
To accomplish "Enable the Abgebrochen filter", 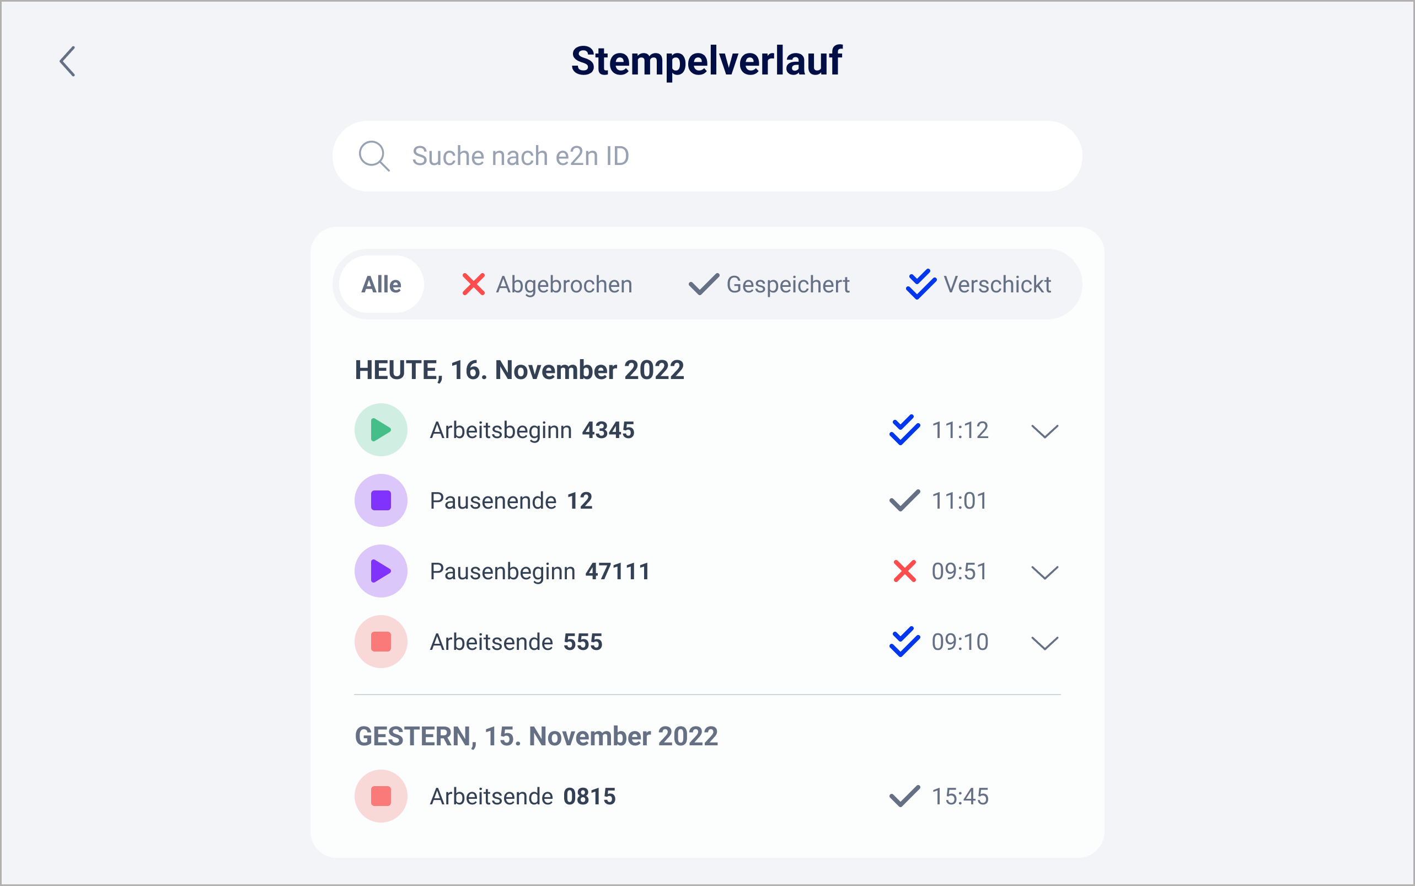I will tap(546, 284).
